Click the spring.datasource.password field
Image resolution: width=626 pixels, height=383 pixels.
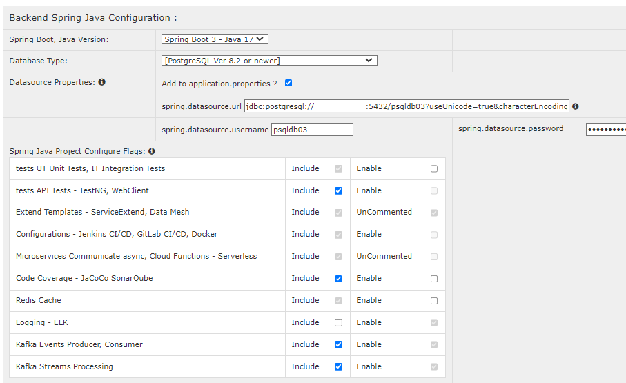pyautogui.click(x=606, y=130)
